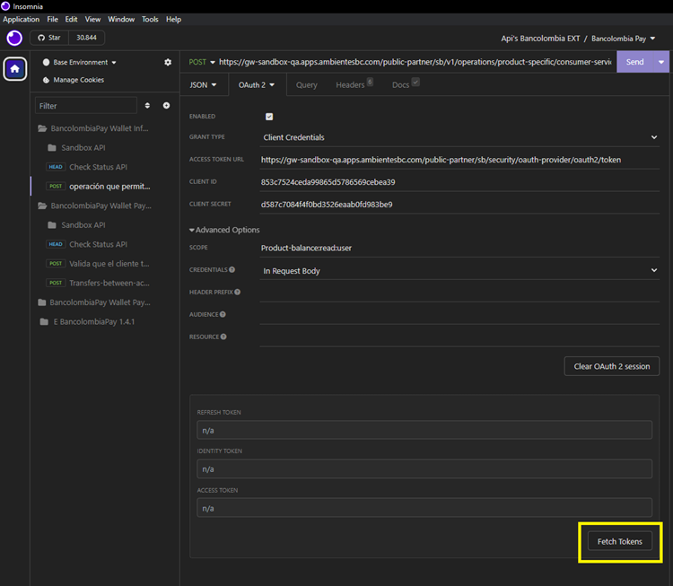
Task: Expand the closed BancolombiaPay Wallet Pay... folder
Action: (x=94, y=302)
